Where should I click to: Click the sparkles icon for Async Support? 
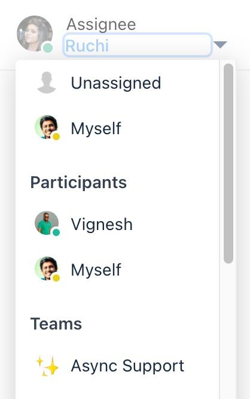point(47,366)
